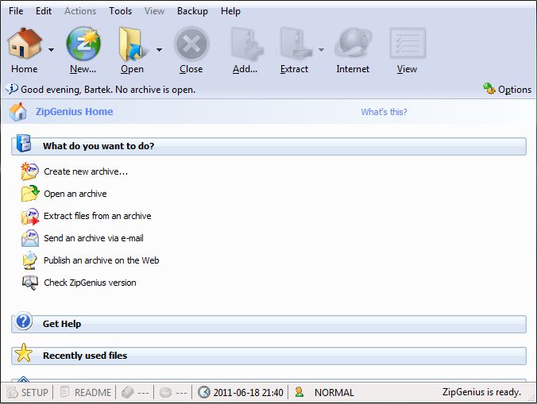The image size is (537, 404).
Task: Open the Home button dropdown arrow
Action: click(x=51, y=50)
